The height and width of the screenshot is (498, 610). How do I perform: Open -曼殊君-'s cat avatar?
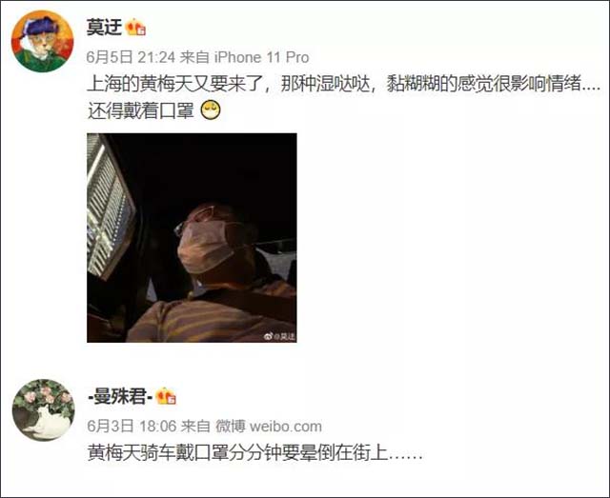pyautogui.click(x=43, y=409)
